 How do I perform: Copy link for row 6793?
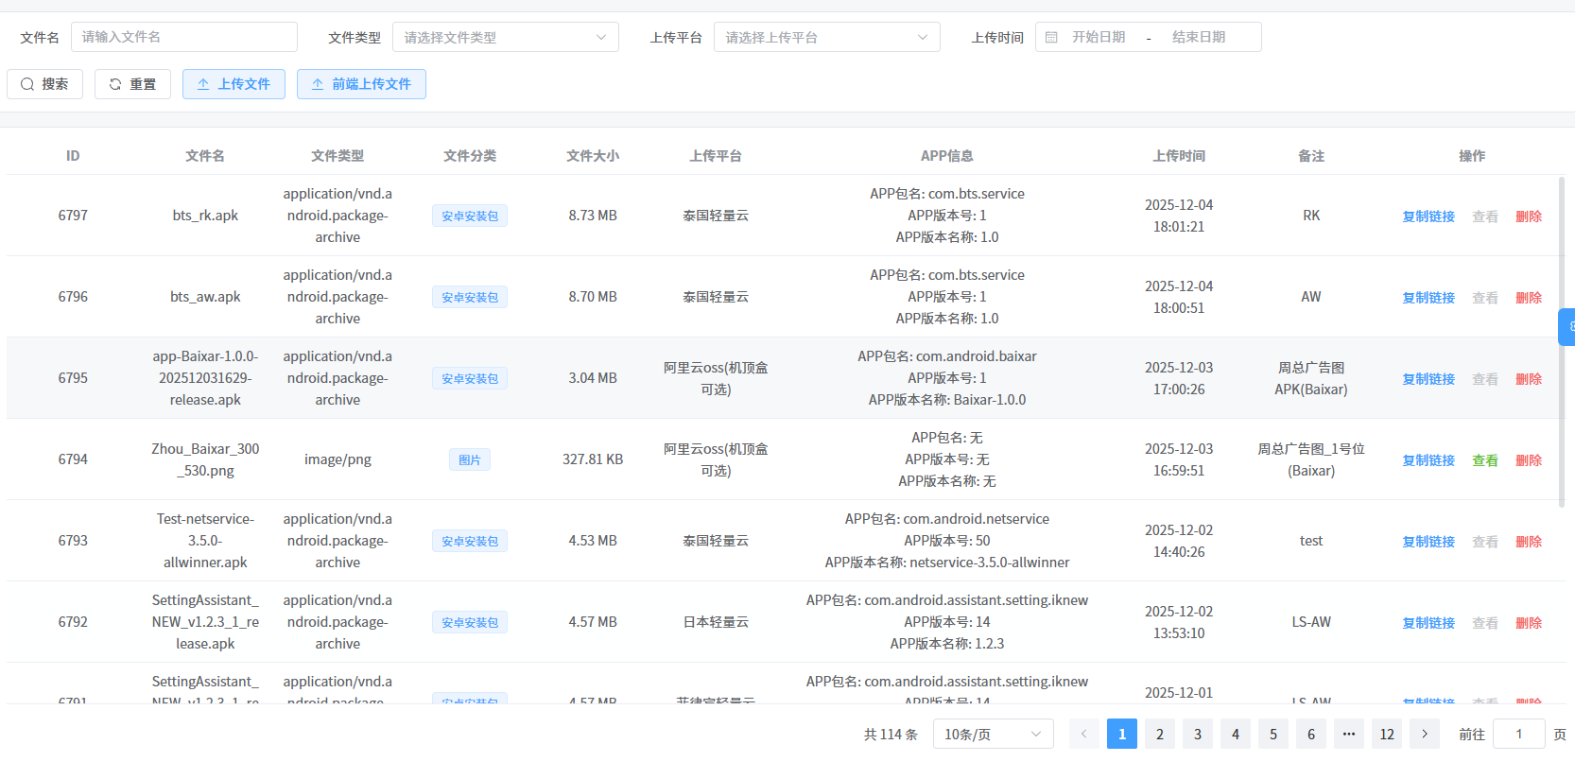(1428, 542)
